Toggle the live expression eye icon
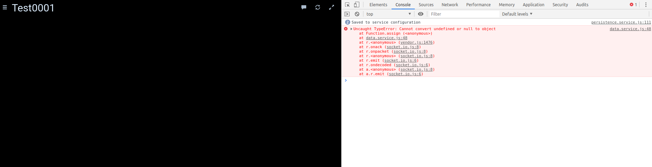Screen dimensions: 652x167 [x=421, y=14]
